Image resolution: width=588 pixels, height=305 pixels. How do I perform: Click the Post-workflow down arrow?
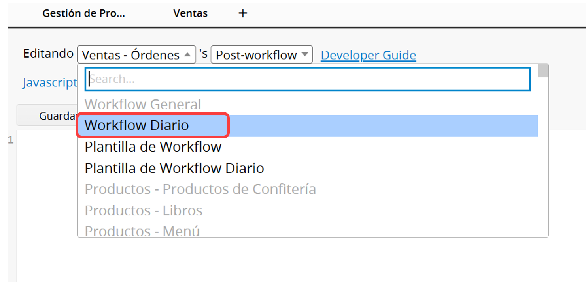[x=304, y=54]
